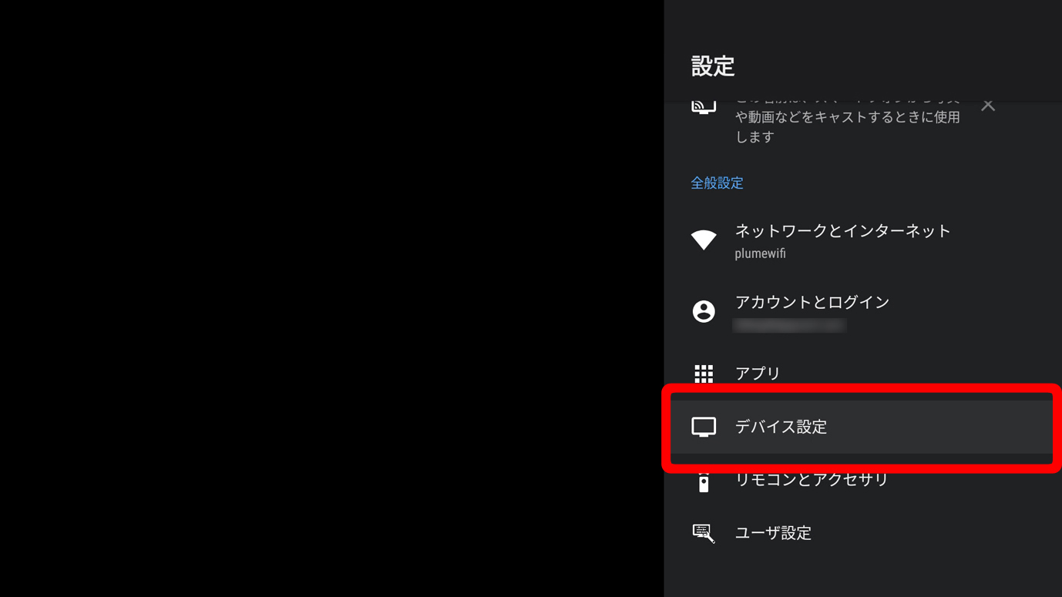Click the TV monitor icon for デバイス設定
This screenshot has width=1062, height=597.
coord(704,427)
